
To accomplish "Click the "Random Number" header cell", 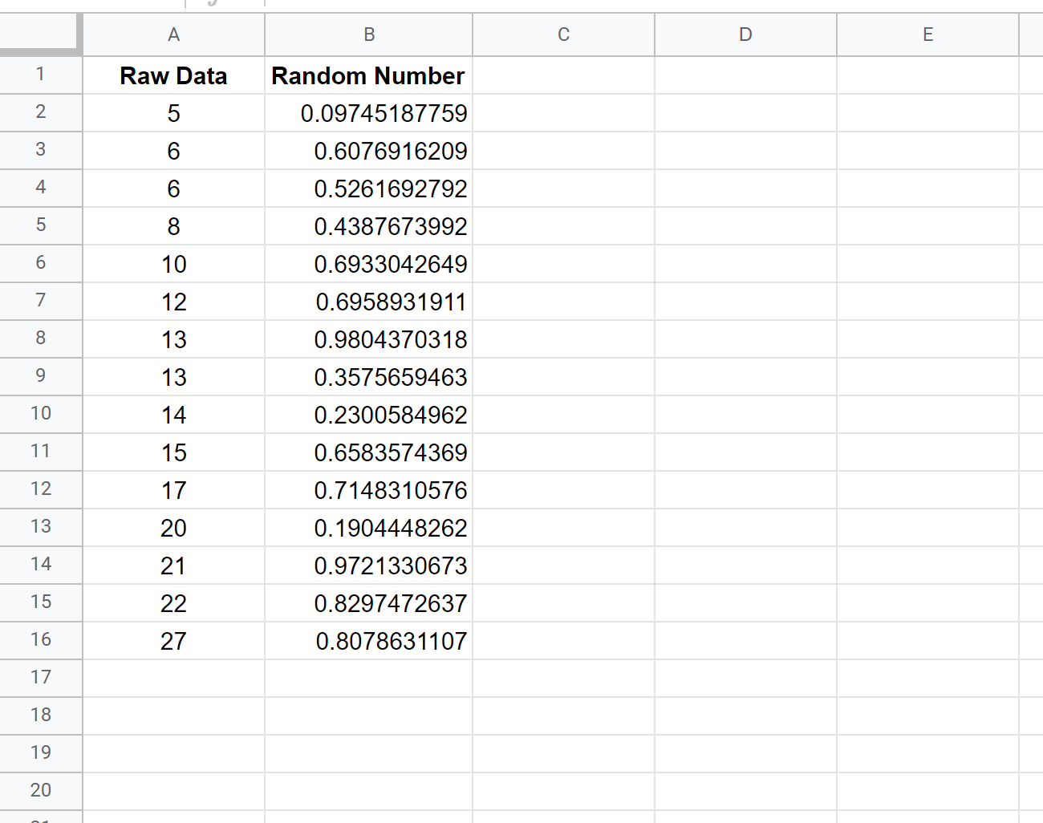I will [368, 76].
